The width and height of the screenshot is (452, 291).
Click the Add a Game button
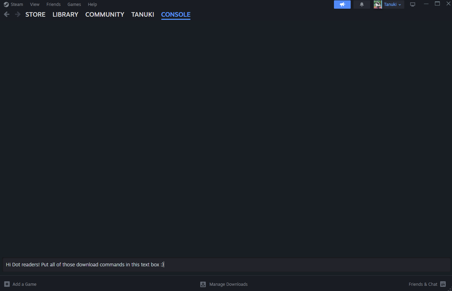tap(24, 284)
